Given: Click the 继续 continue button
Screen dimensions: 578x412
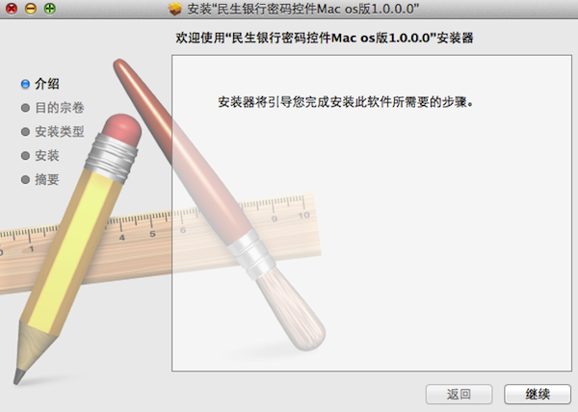Looking at the screenshot, I should 538,394.
